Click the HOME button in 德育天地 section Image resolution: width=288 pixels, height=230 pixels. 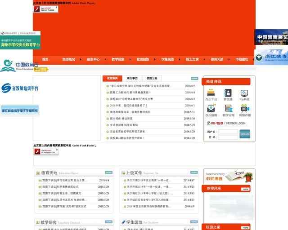pyautogui.click(x=108, y=172)
